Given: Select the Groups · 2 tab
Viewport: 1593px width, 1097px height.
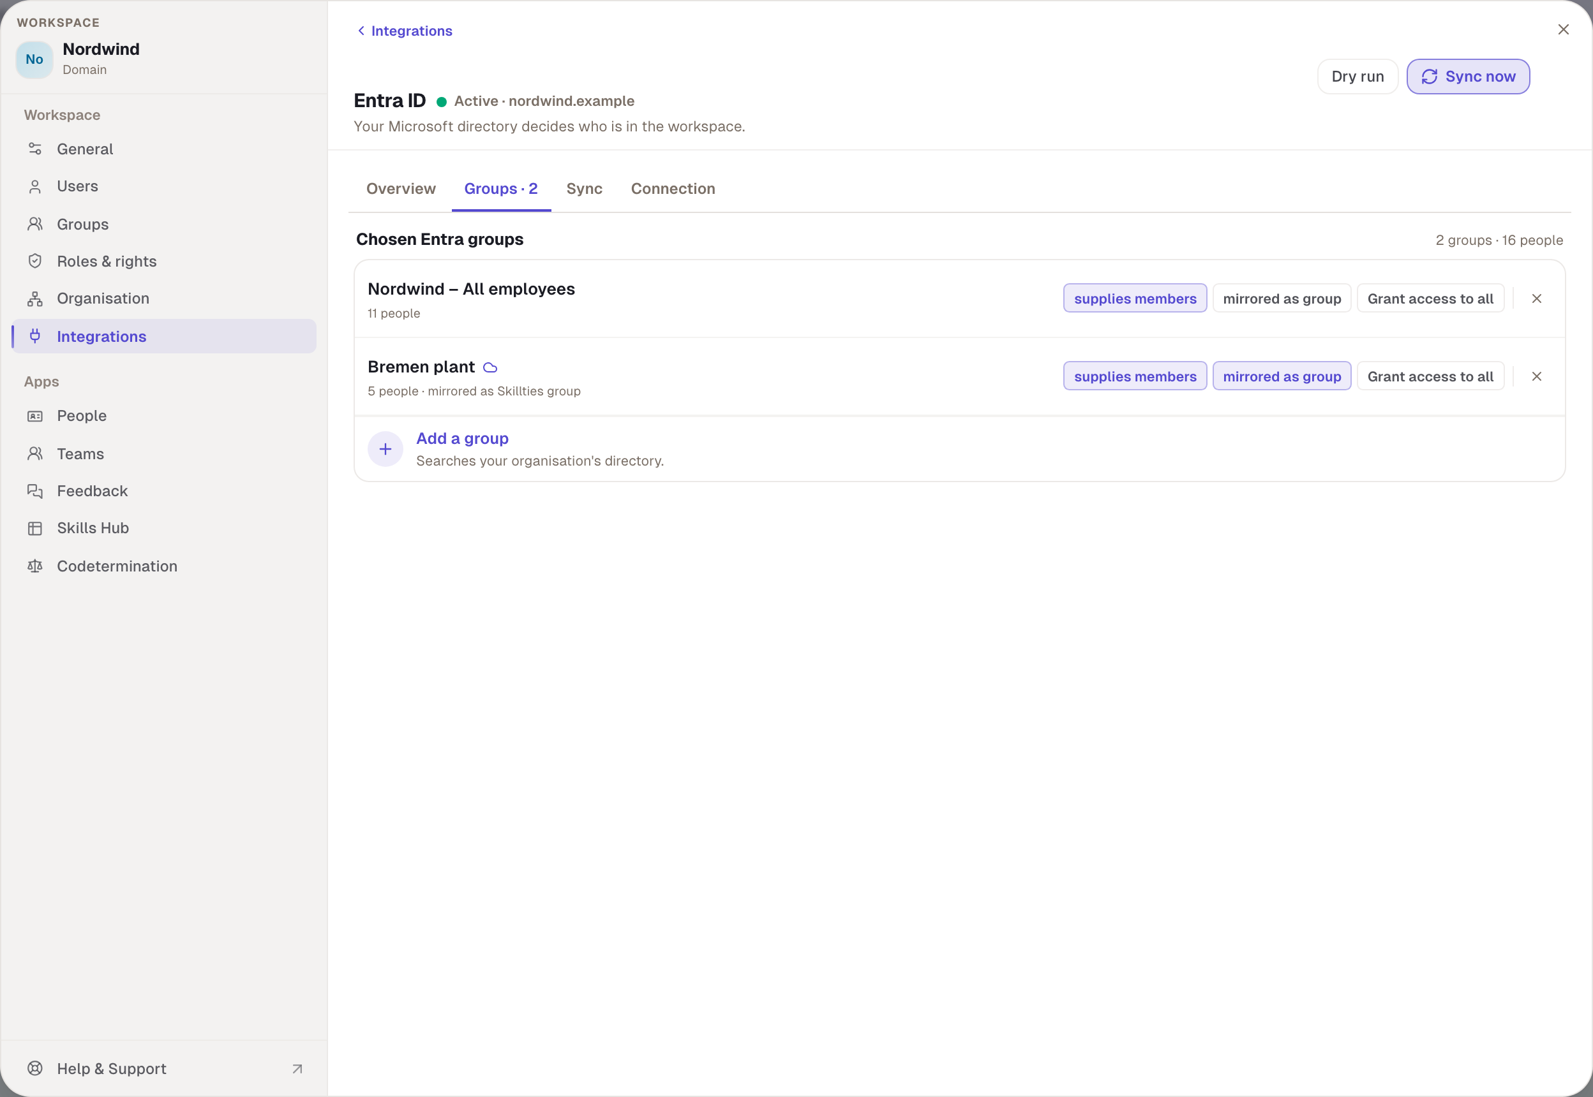Looking at the screenshot, I should (501, 188).
